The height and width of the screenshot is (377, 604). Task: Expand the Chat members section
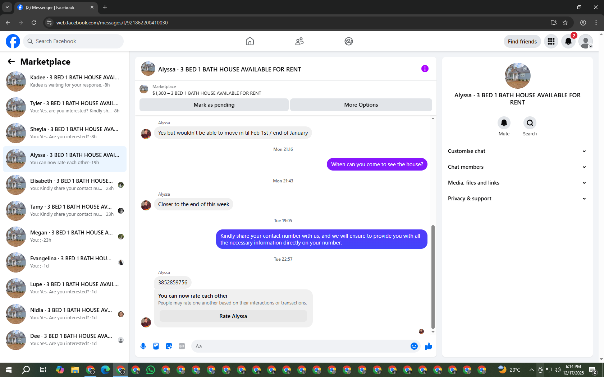pos(517,167)
